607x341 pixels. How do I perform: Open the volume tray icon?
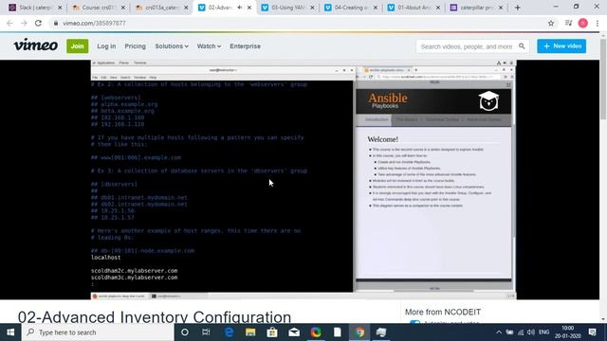point(531,332)
